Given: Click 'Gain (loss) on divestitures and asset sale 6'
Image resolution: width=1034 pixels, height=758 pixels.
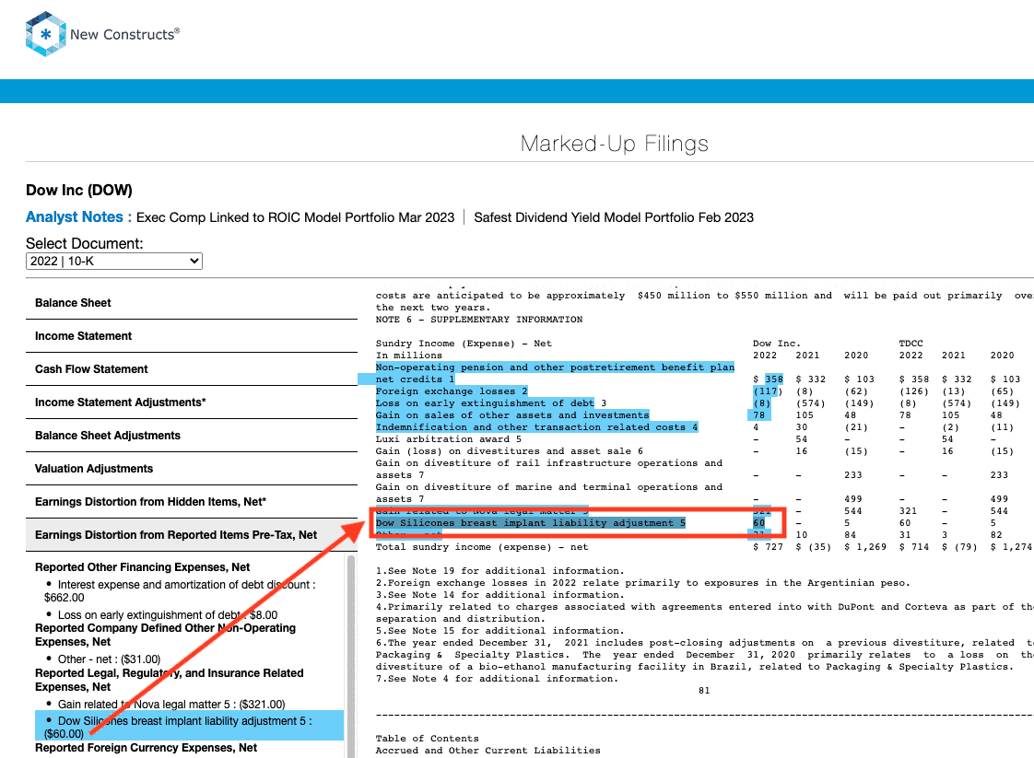Looking at the screenshot, I should click(x=509, y=451).
